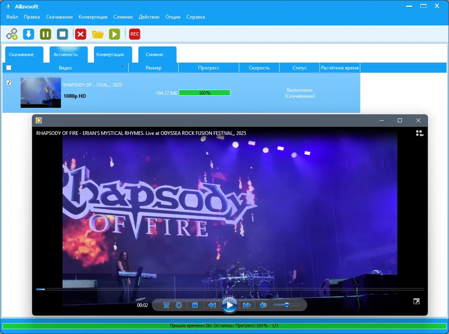
Task: Switch to the Слияние tab
Action: tap(157, 55)
